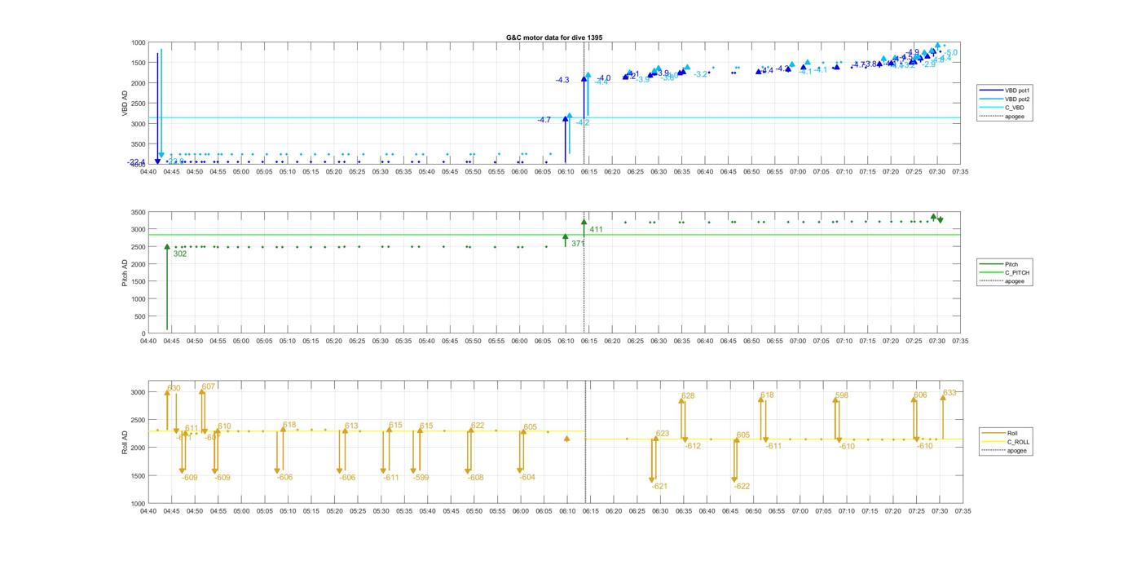Screen dimensions: 1141x565
Task: Click the roll data label '633'
Action: click(x=949, y=394)
